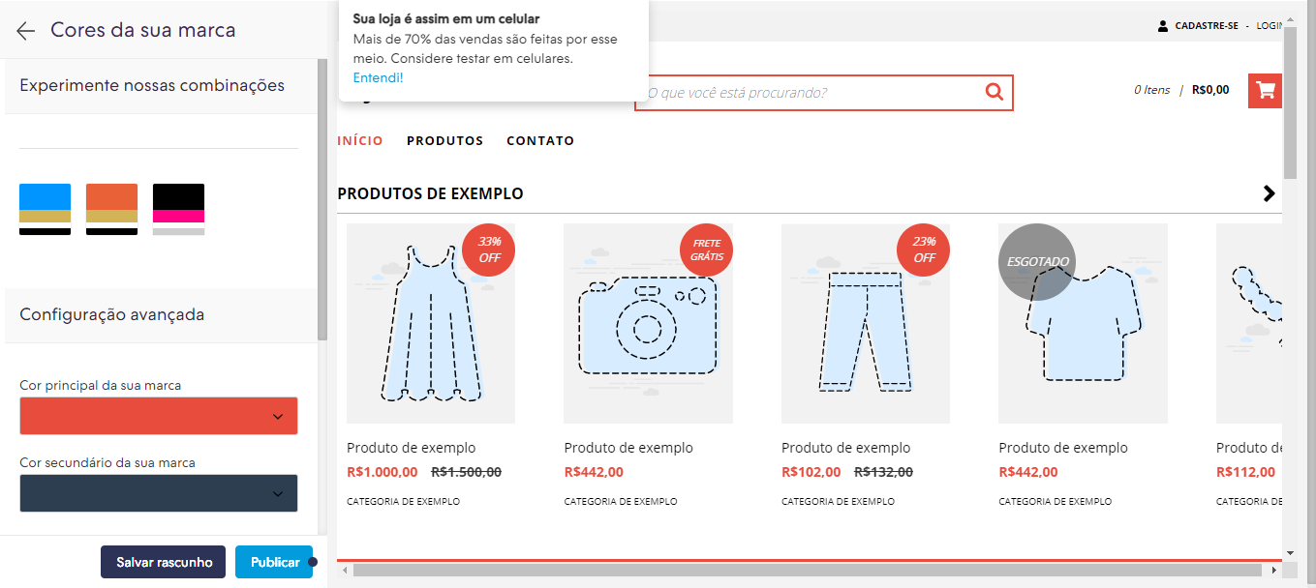Image resolution: width=1316 pixels, height=588 pixels.
Task: Click the FRETE GRÁTIS badge
Action: pyautogui.click(x=707, y=250)
